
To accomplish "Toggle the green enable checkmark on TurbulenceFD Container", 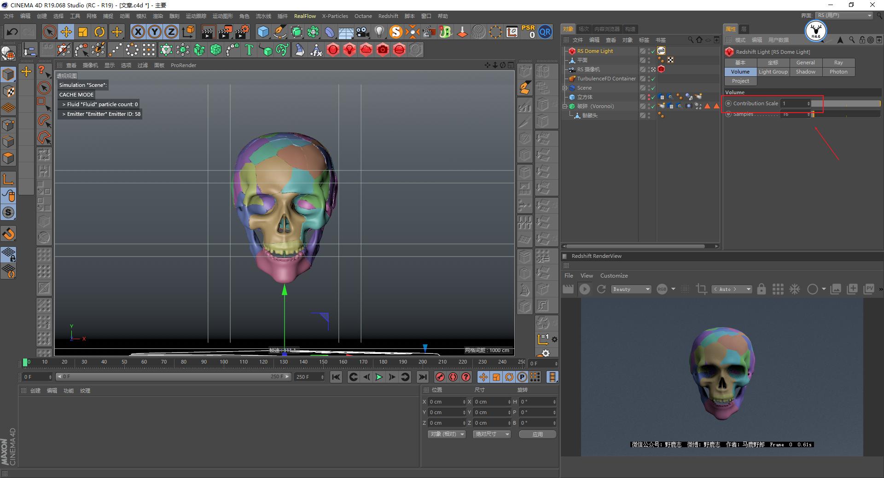I will [653, 79].
